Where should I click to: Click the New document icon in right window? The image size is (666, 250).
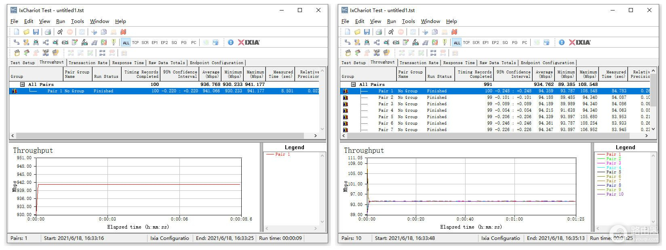[348, 32]
